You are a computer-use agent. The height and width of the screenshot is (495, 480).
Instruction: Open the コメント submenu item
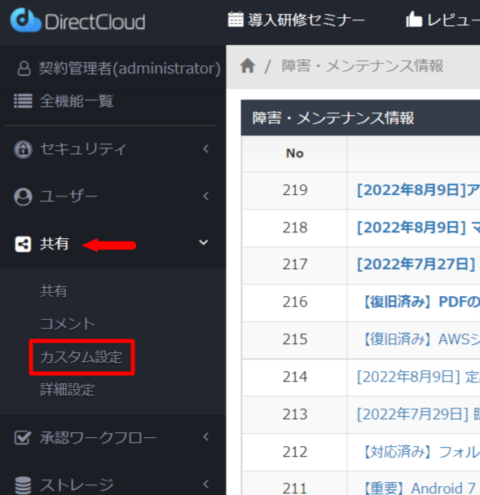tap(68, 324)
